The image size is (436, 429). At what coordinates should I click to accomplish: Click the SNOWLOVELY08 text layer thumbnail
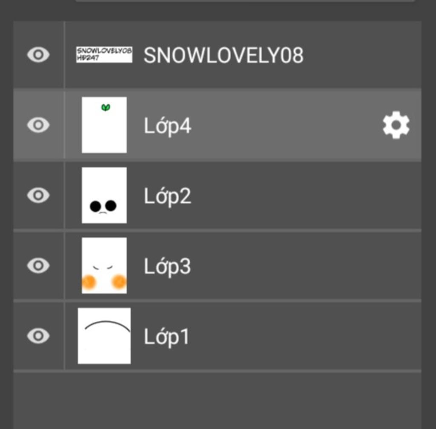point(104,55)
